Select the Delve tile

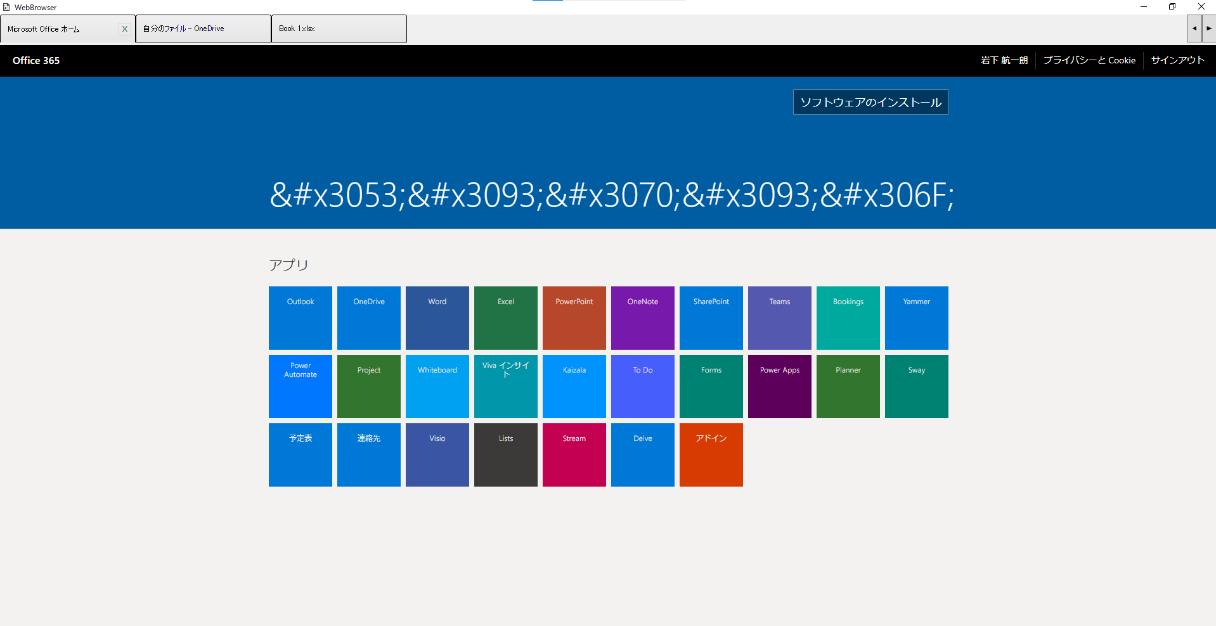pyautogui.click(x=643, y=455)
